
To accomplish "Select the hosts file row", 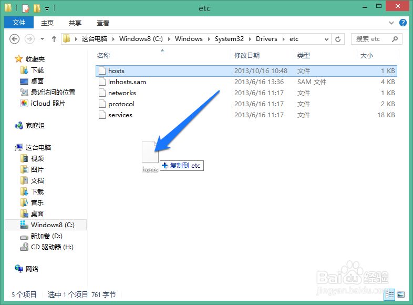I will point(246,71).
